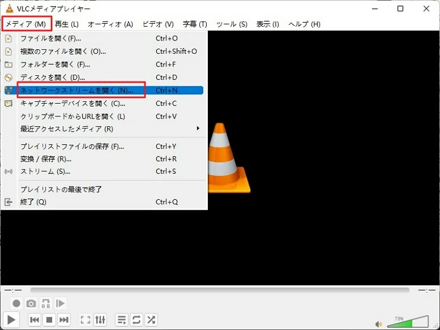The height and width of the screenshot is (330, 440).
Task: Select フォルダーを開く (F)...
Action: click(104, 64)
